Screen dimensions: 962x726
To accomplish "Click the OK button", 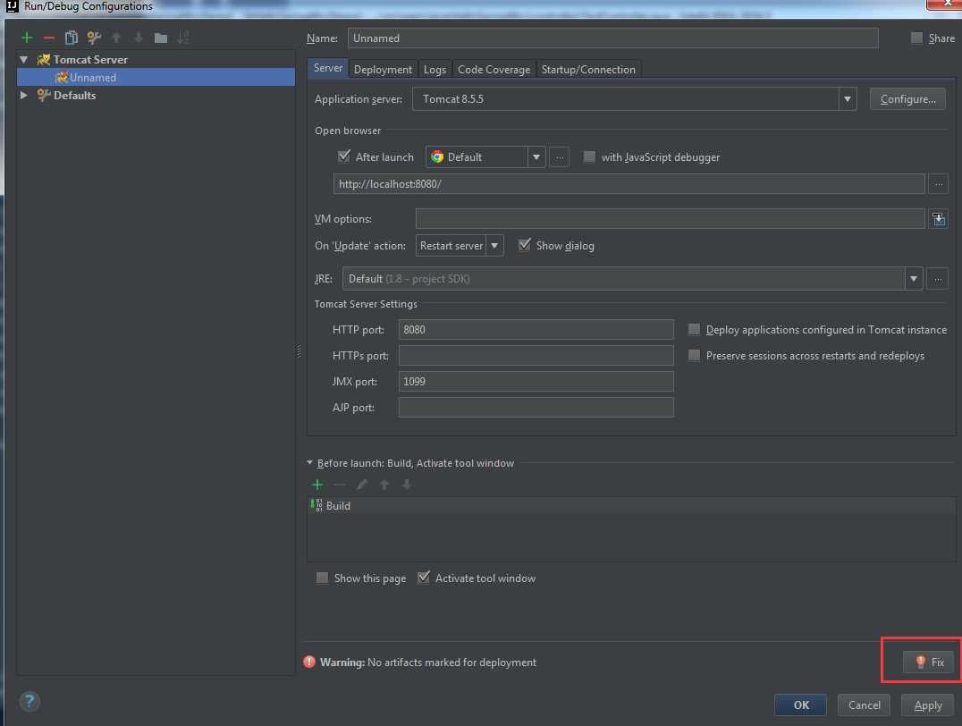I will [x=801, y=705].
